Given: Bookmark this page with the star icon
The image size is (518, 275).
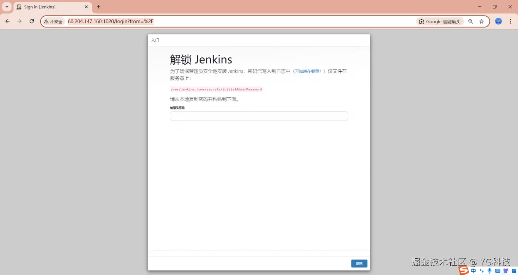Looking at the screenshot, I should click(481, 21).
